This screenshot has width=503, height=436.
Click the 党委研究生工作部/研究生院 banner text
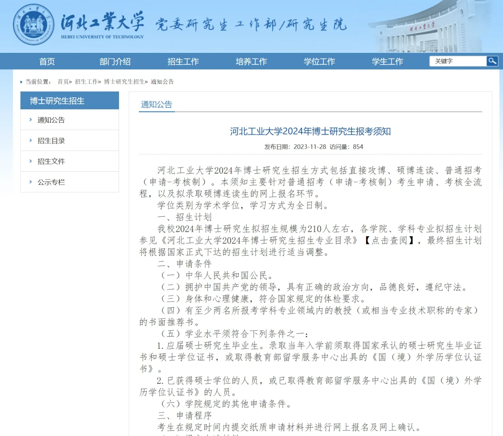pyautogui.click(x=251, y=24)
